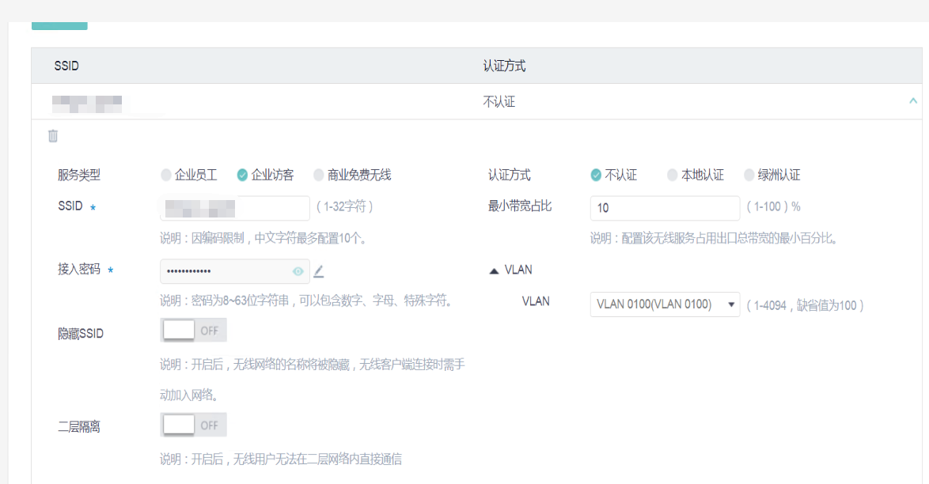Toggle the 隐藏SSID switch
The image size is (929, 484).
193,331
